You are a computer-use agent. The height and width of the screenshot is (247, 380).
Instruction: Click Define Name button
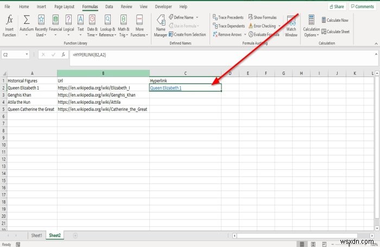[181, 17]
